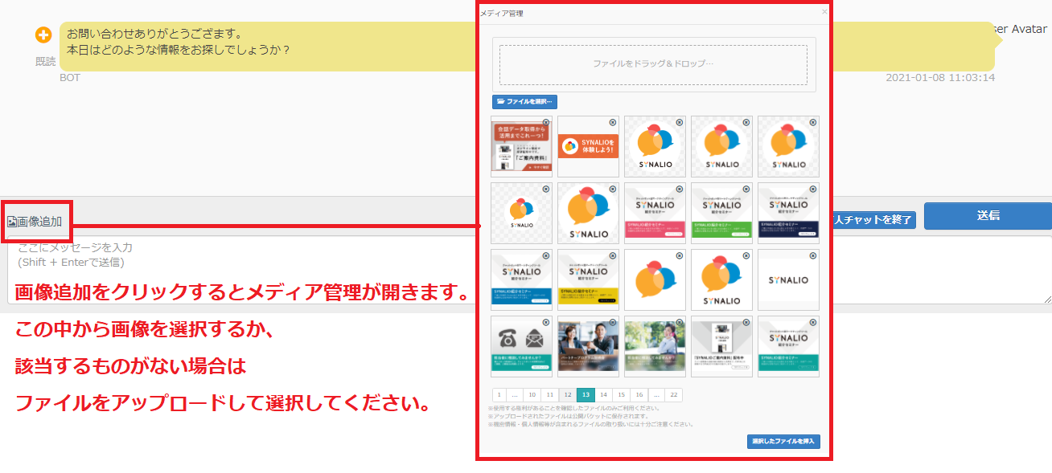Image resolution: width=1052 pixels, height=473 pixels.
Task: Click the timestamp 2021-01-08 11:03:14
Action: coord(940,78)
